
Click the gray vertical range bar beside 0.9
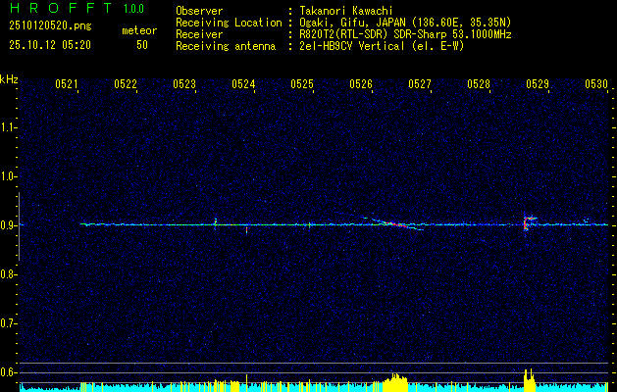click(19, 226)
